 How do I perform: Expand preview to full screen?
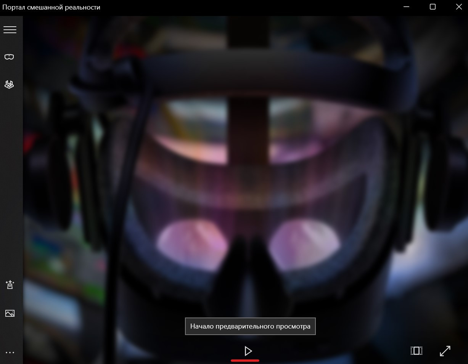pos(445,351)
